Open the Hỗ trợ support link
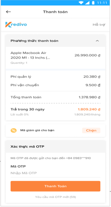 pos(99,25)
